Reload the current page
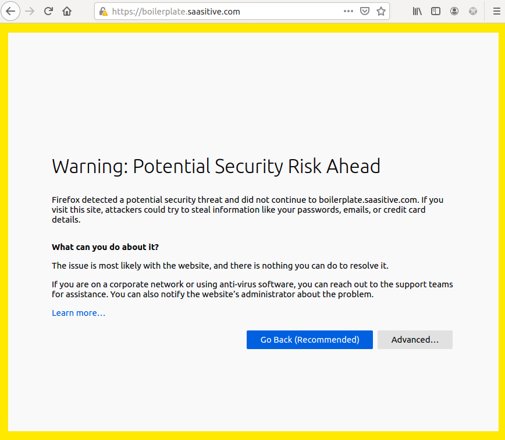This screenshot has height=440, width=505. pyautogui.click(x=48, y=11)
